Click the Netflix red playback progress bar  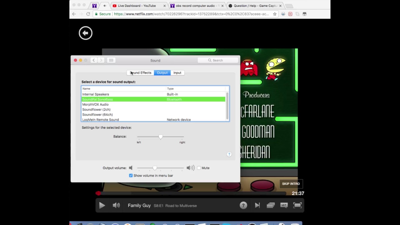[x=191, y=193]
